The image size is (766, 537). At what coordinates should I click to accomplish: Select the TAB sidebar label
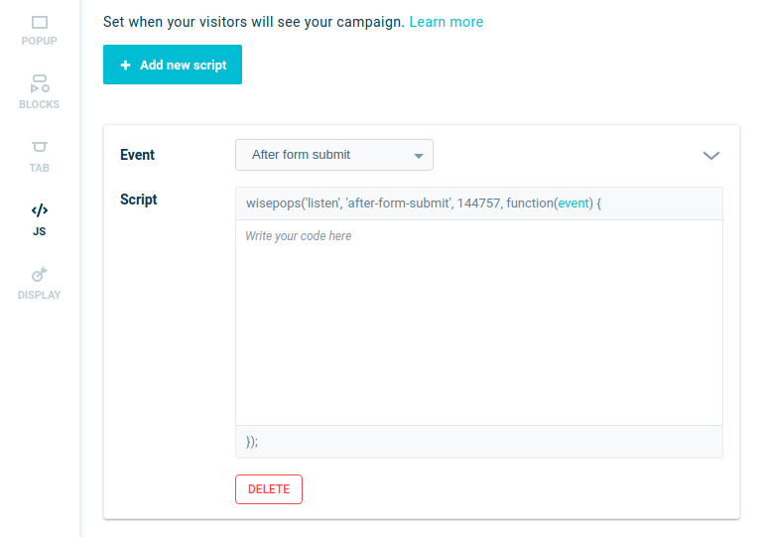(x=39, y=168)
